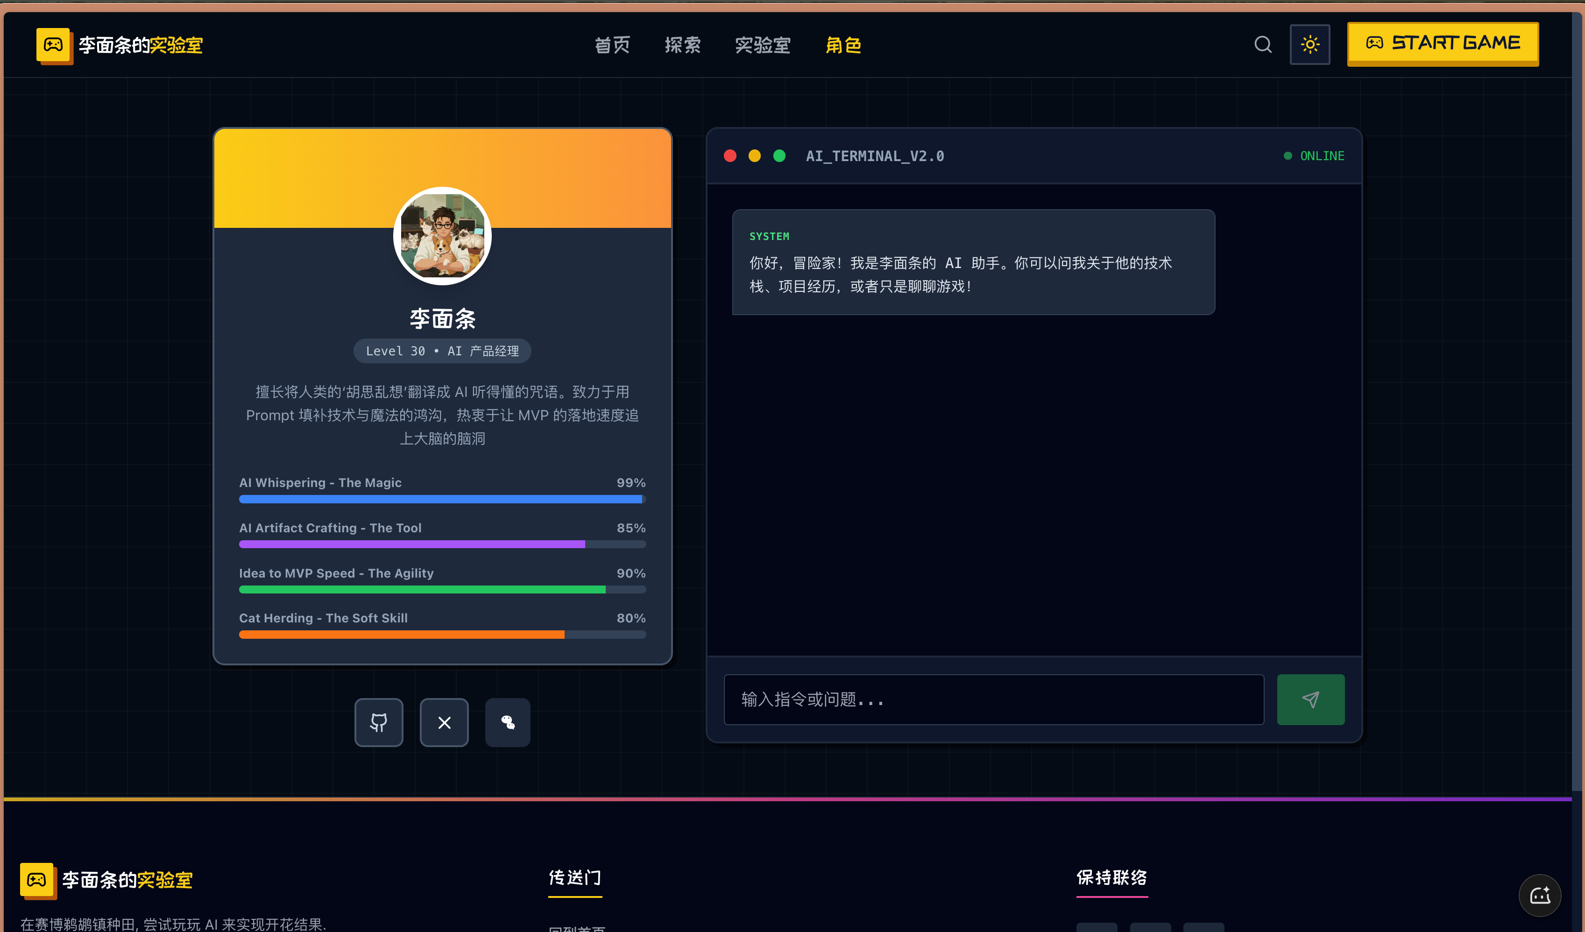Viewport: 1585px width, 932px height.
Task: Click the SYSTEM greeting message bubble
Action: (x=974, y=262)
